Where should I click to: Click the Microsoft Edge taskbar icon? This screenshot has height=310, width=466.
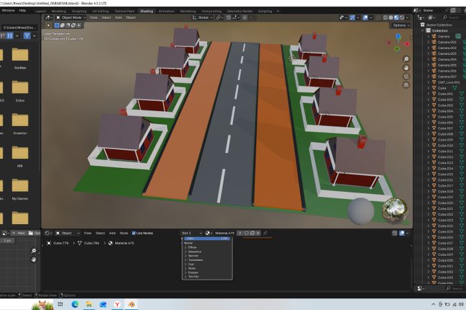coord(74,304)
